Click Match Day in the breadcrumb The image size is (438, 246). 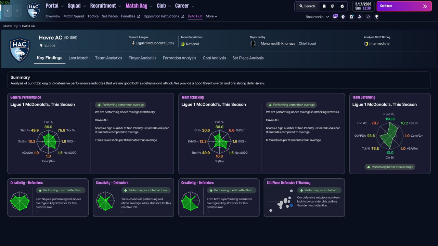coord(11,26)
